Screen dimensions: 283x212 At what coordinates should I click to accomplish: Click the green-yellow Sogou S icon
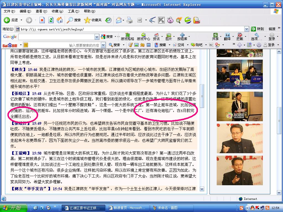pos(188,20)
